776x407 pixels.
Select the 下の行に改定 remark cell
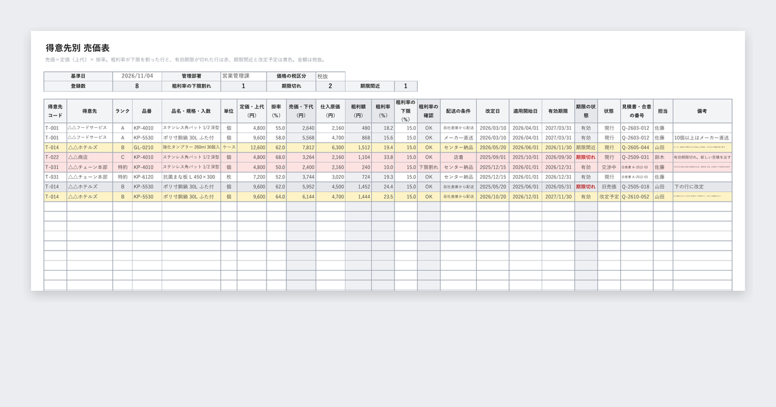tap(702, 186)
